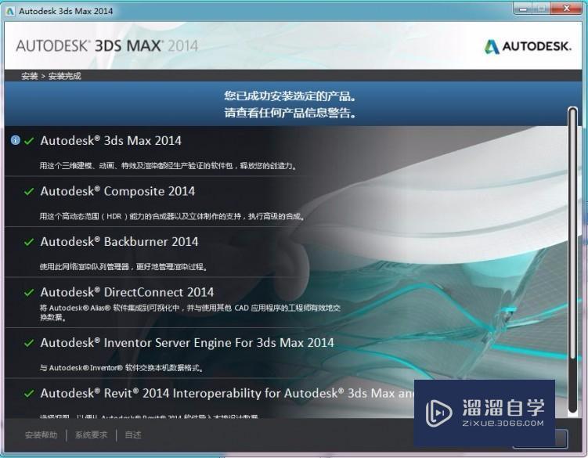Click the 请查看任何产品信息警告 message
The height and width of the screenshot is (458, 588).
[x=290, y=113]
